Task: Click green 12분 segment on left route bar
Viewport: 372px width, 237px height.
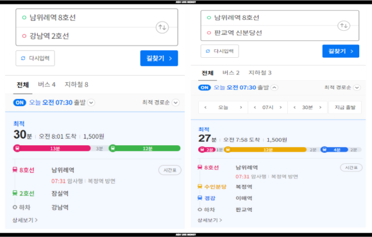Action: point(147,148)
